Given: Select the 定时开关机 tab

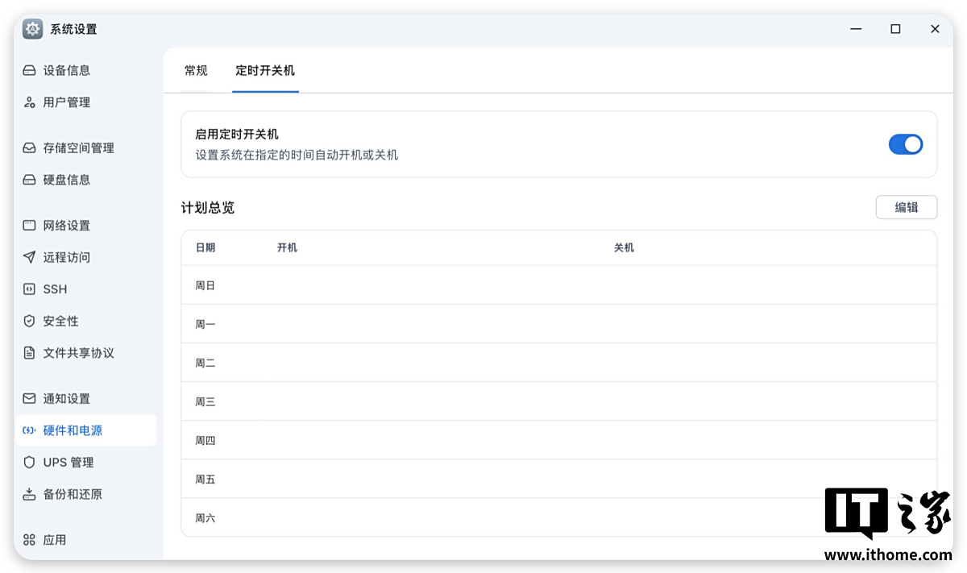Looking at the screenshot, I should 265,71.
